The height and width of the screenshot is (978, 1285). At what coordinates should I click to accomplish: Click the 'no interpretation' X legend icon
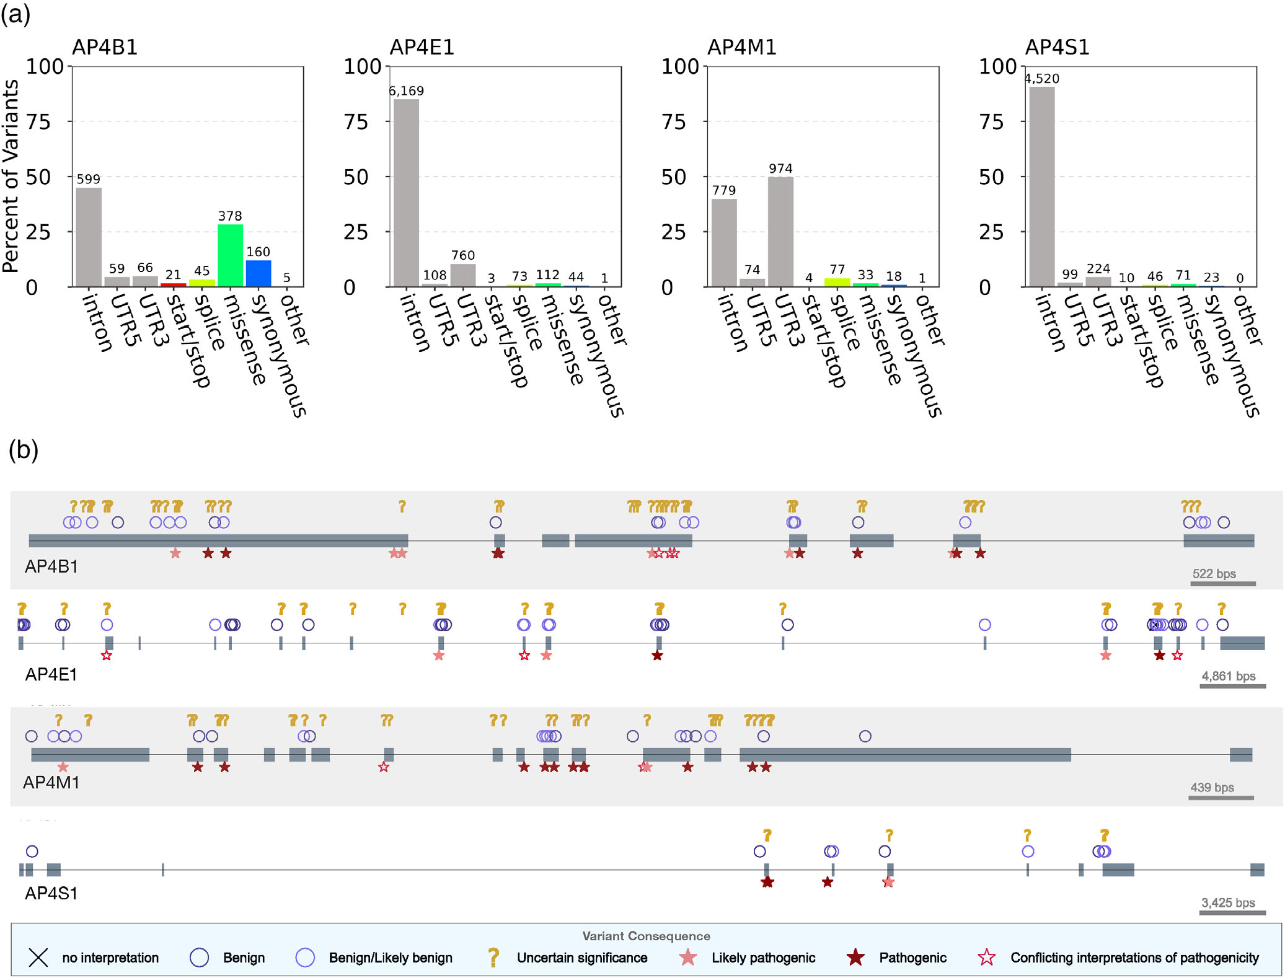(38, 958)
